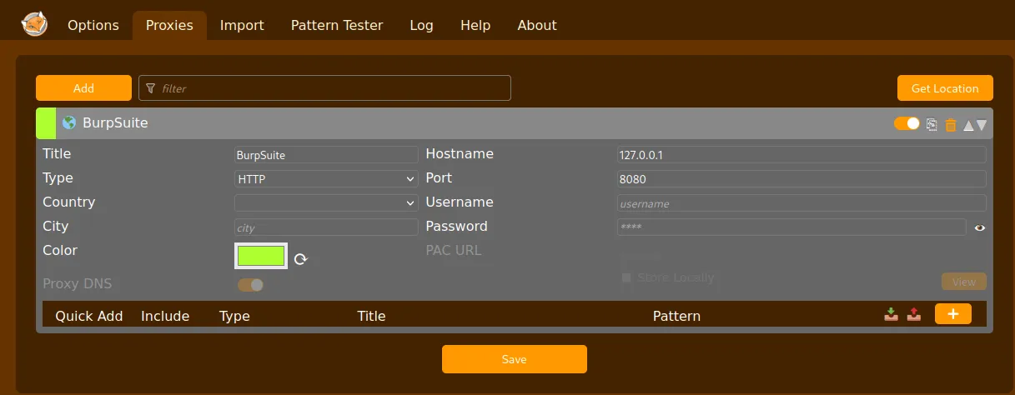The height and width of the screenshot is (395, 1015).
Task: Export patterns with red arrow icon
Action: coord(913,314)
